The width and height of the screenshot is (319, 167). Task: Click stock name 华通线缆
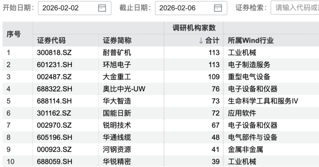point(117,138)
